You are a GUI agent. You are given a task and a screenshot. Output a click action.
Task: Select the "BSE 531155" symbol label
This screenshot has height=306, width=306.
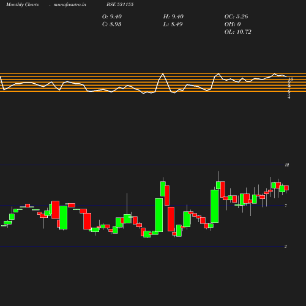[120, 5]
